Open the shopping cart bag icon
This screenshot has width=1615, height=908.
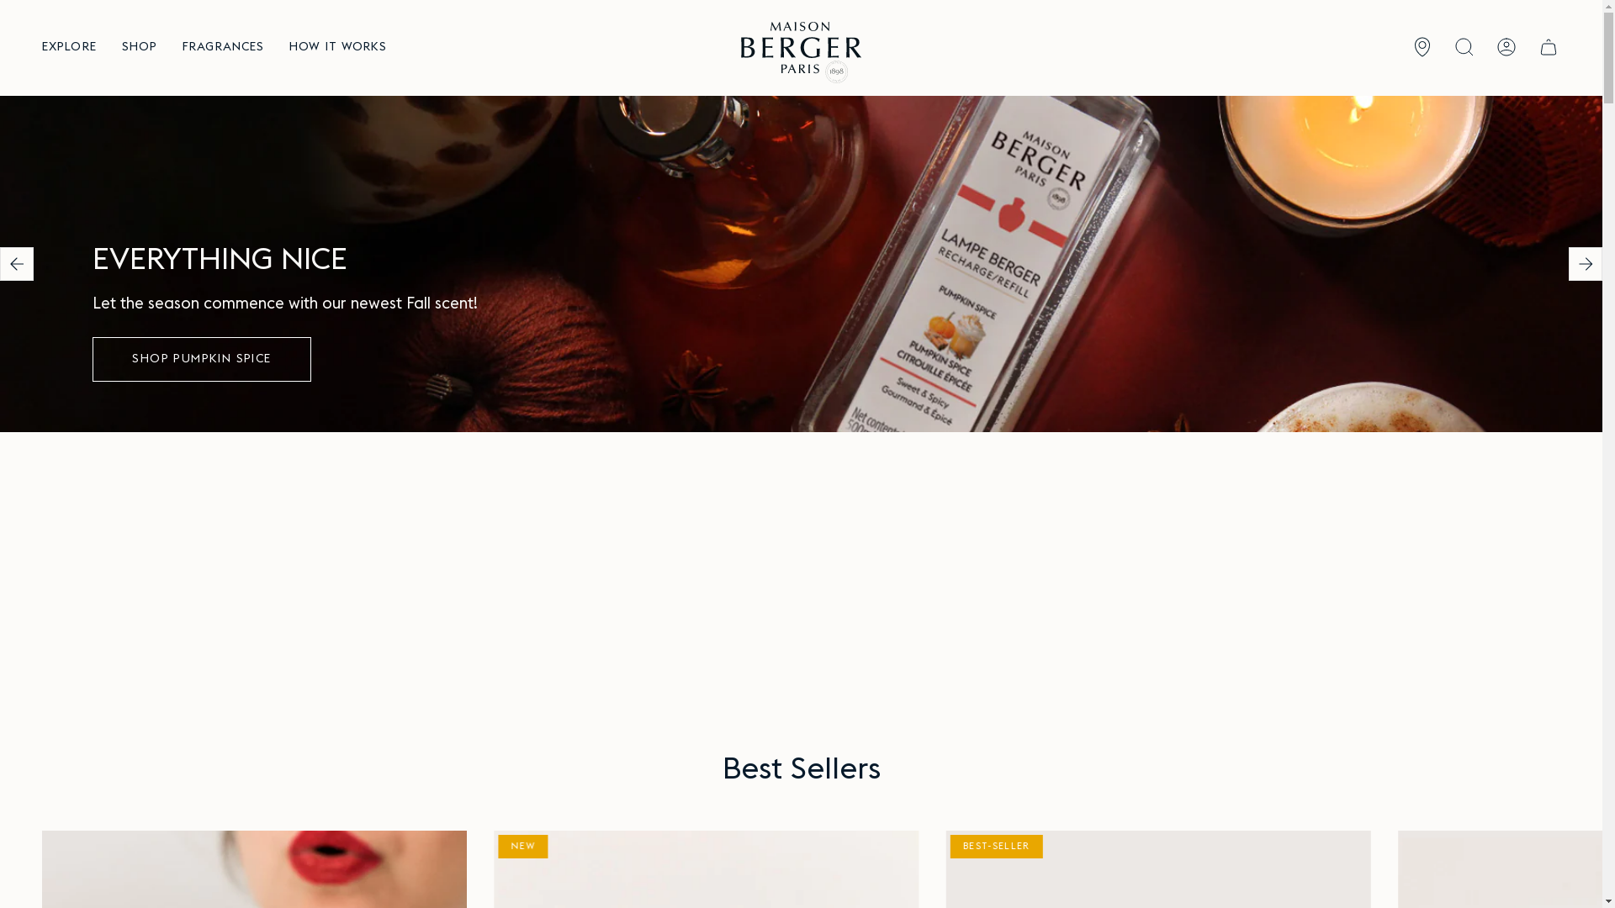(x=1548, y=47)
